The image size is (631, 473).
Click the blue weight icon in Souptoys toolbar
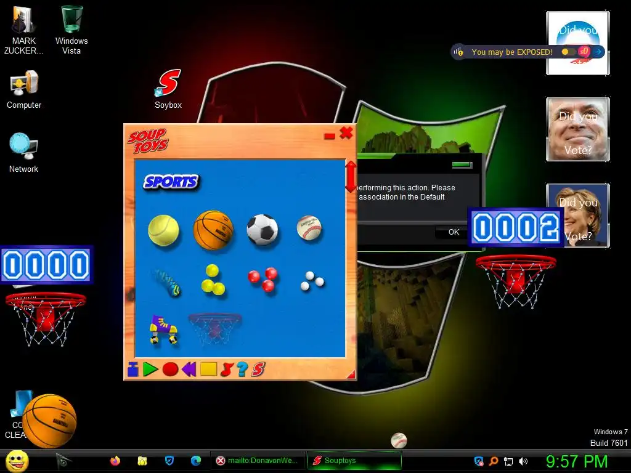tap(133, 370)
